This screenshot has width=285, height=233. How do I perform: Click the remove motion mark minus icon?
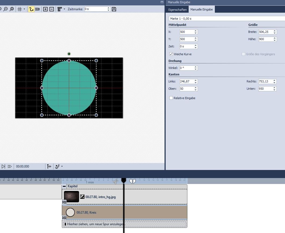coord(52,9)
